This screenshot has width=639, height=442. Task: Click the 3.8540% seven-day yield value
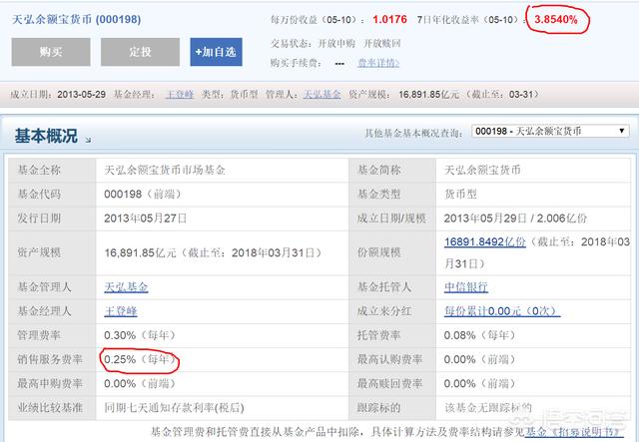(556, 19)
